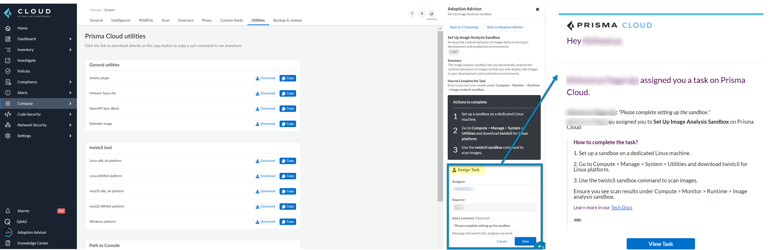Image resolution: width=770 pixels, height=250 pixels.
Task: Expand the Settings chevron
Action: (x=70, y=136)
